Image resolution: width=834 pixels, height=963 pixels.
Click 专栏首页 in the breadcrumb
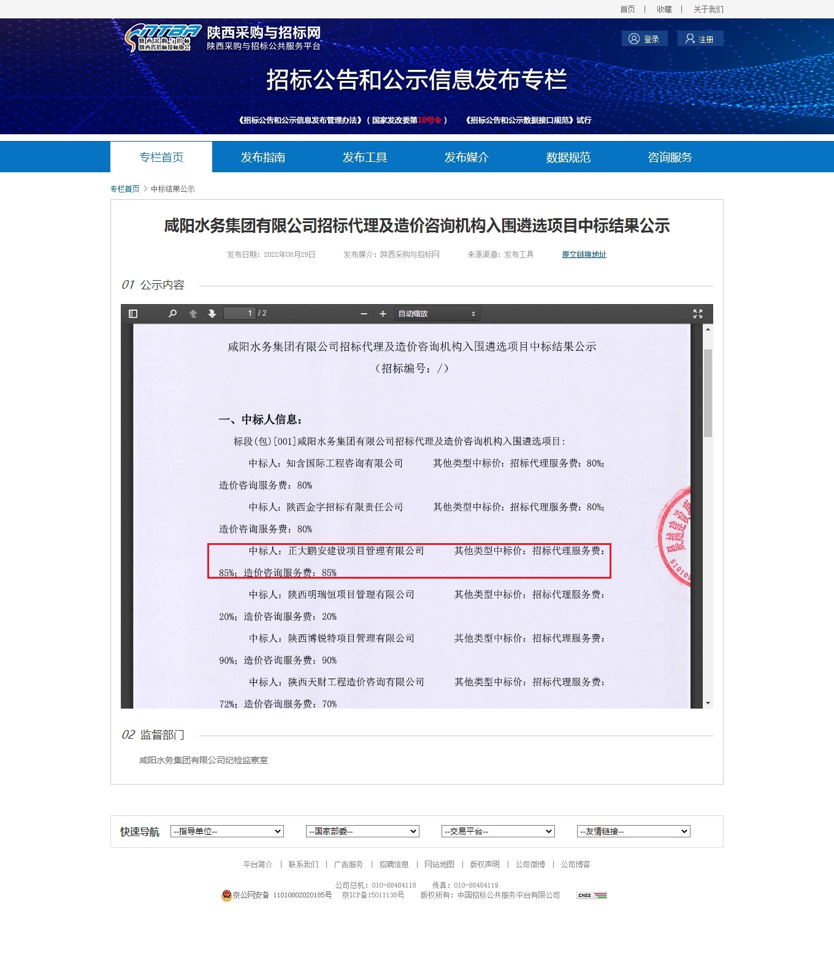coord(125,189)
